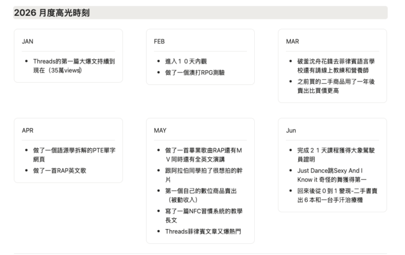Click the Threads的第一篇大爆文 bullet in JAN
405x255 pixels.
point(74,66)
